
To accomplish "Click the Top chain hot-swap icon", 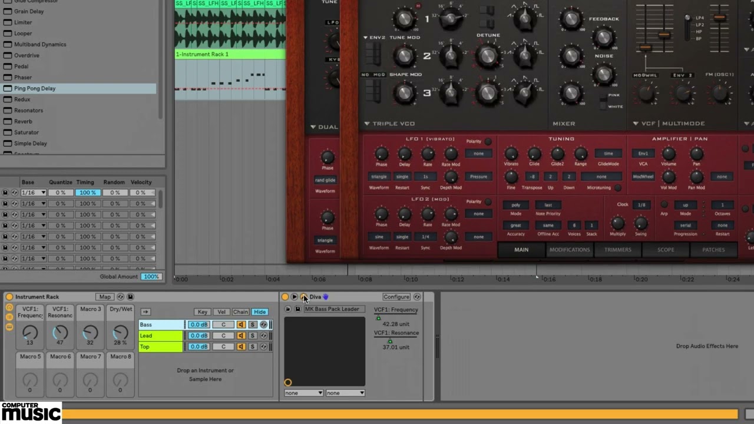I will pyautogui.click(x=263, y=347).
